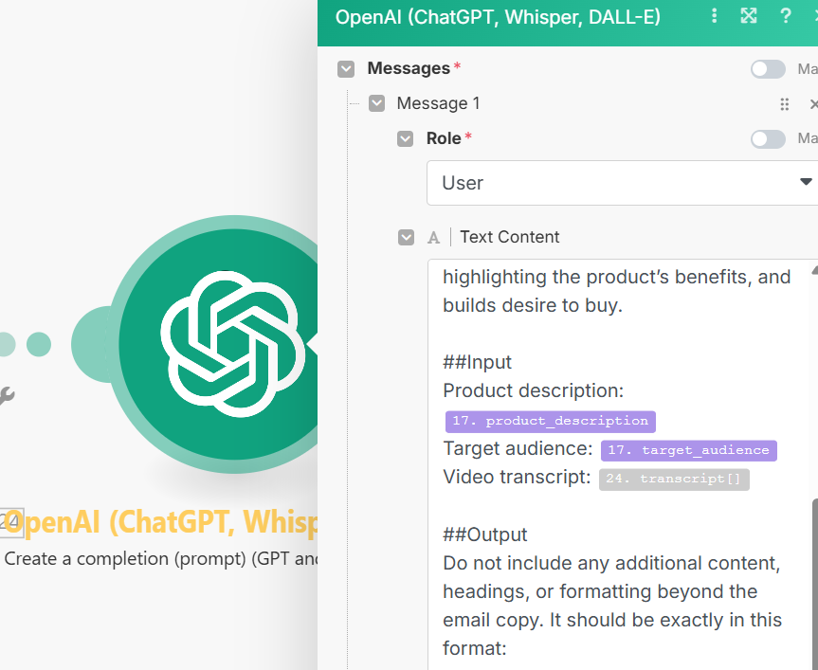Click the module's connector circle on its left

[93, 344]
